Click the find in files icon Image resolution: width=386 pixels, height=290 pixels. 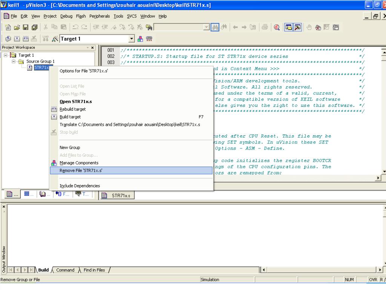[x=149, y=27]
